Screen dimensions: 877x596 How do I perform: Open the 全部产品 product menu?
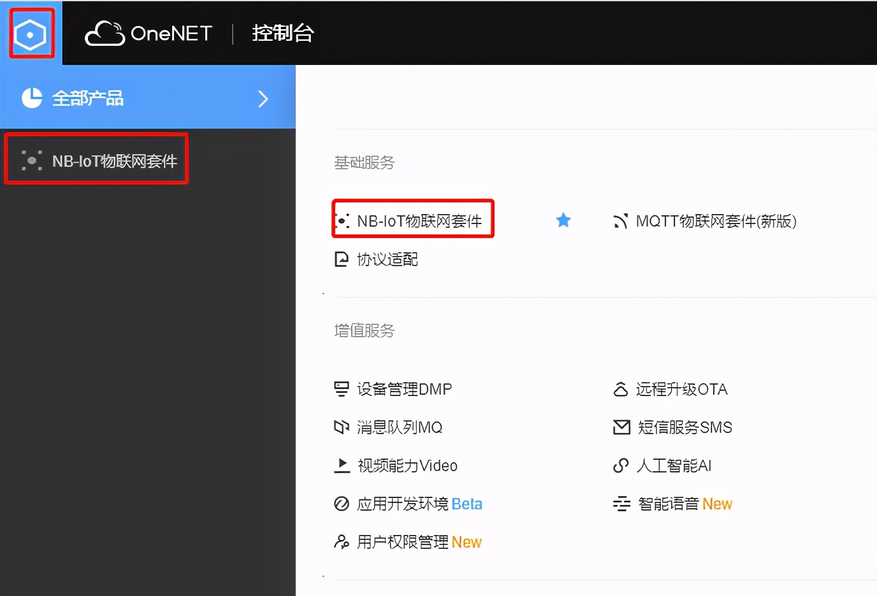pyautogui.click(x=88, y=99)
